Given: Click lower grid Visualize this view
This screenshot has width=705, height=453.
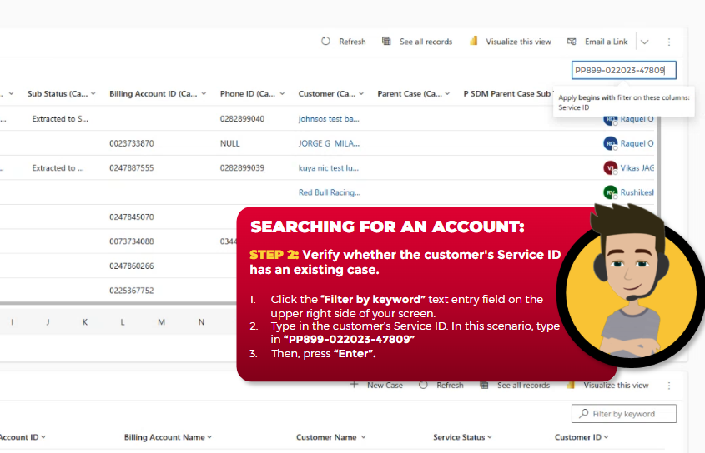Looking at the screenshot, I should click(607, 386).
